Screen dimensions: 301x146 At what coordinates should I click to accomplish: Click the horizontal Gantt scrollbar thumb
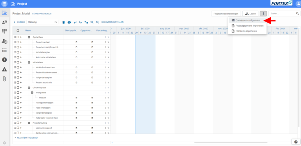click(231, 142)
